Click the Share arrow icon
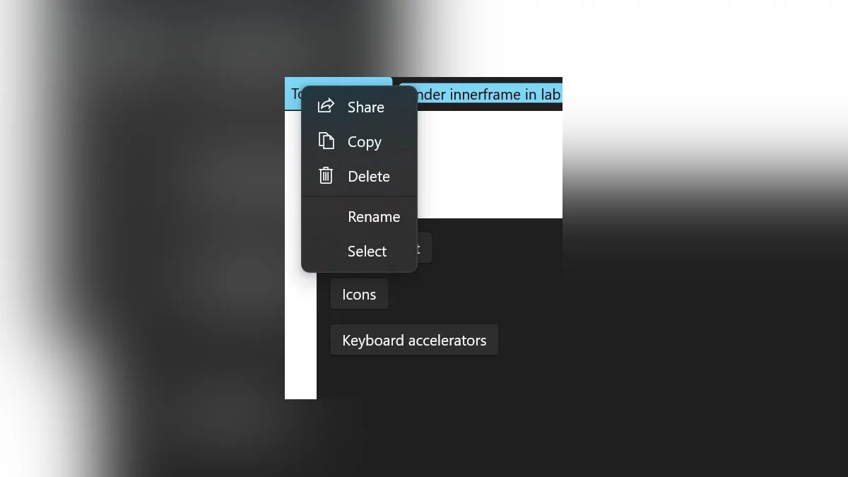This screenshot has height=477, width=848. tap(326, 106)
